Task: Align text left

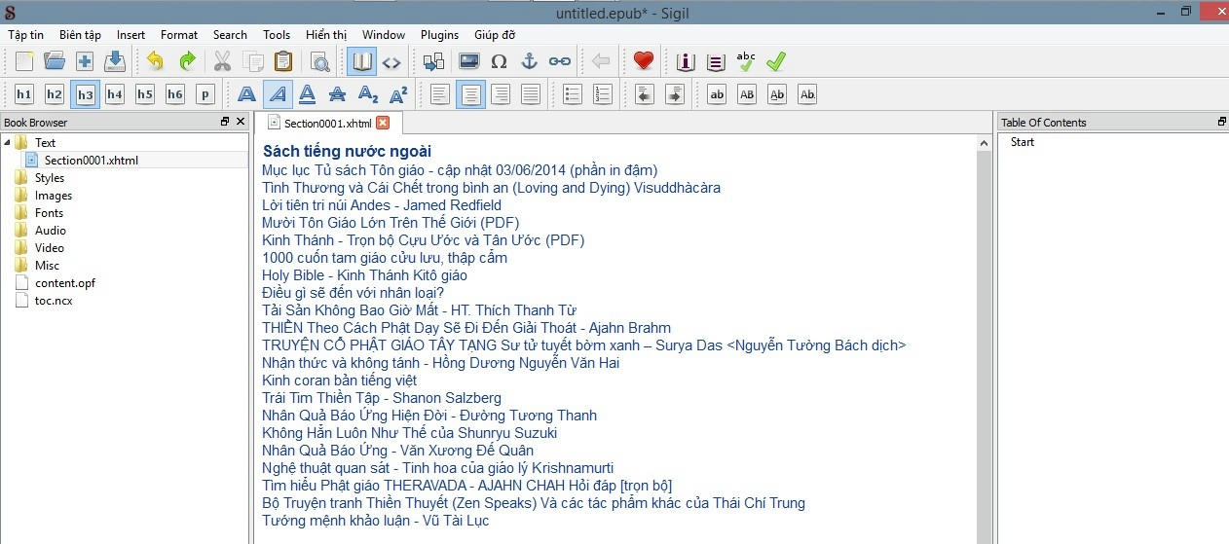Action: 440,94
